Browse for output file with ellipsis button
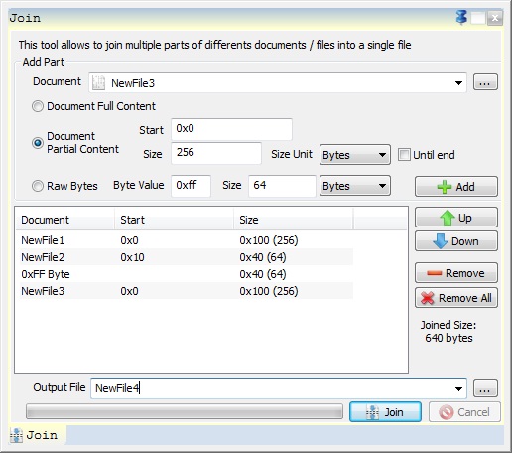Screen dimensions: 512x453 [485, 388]
